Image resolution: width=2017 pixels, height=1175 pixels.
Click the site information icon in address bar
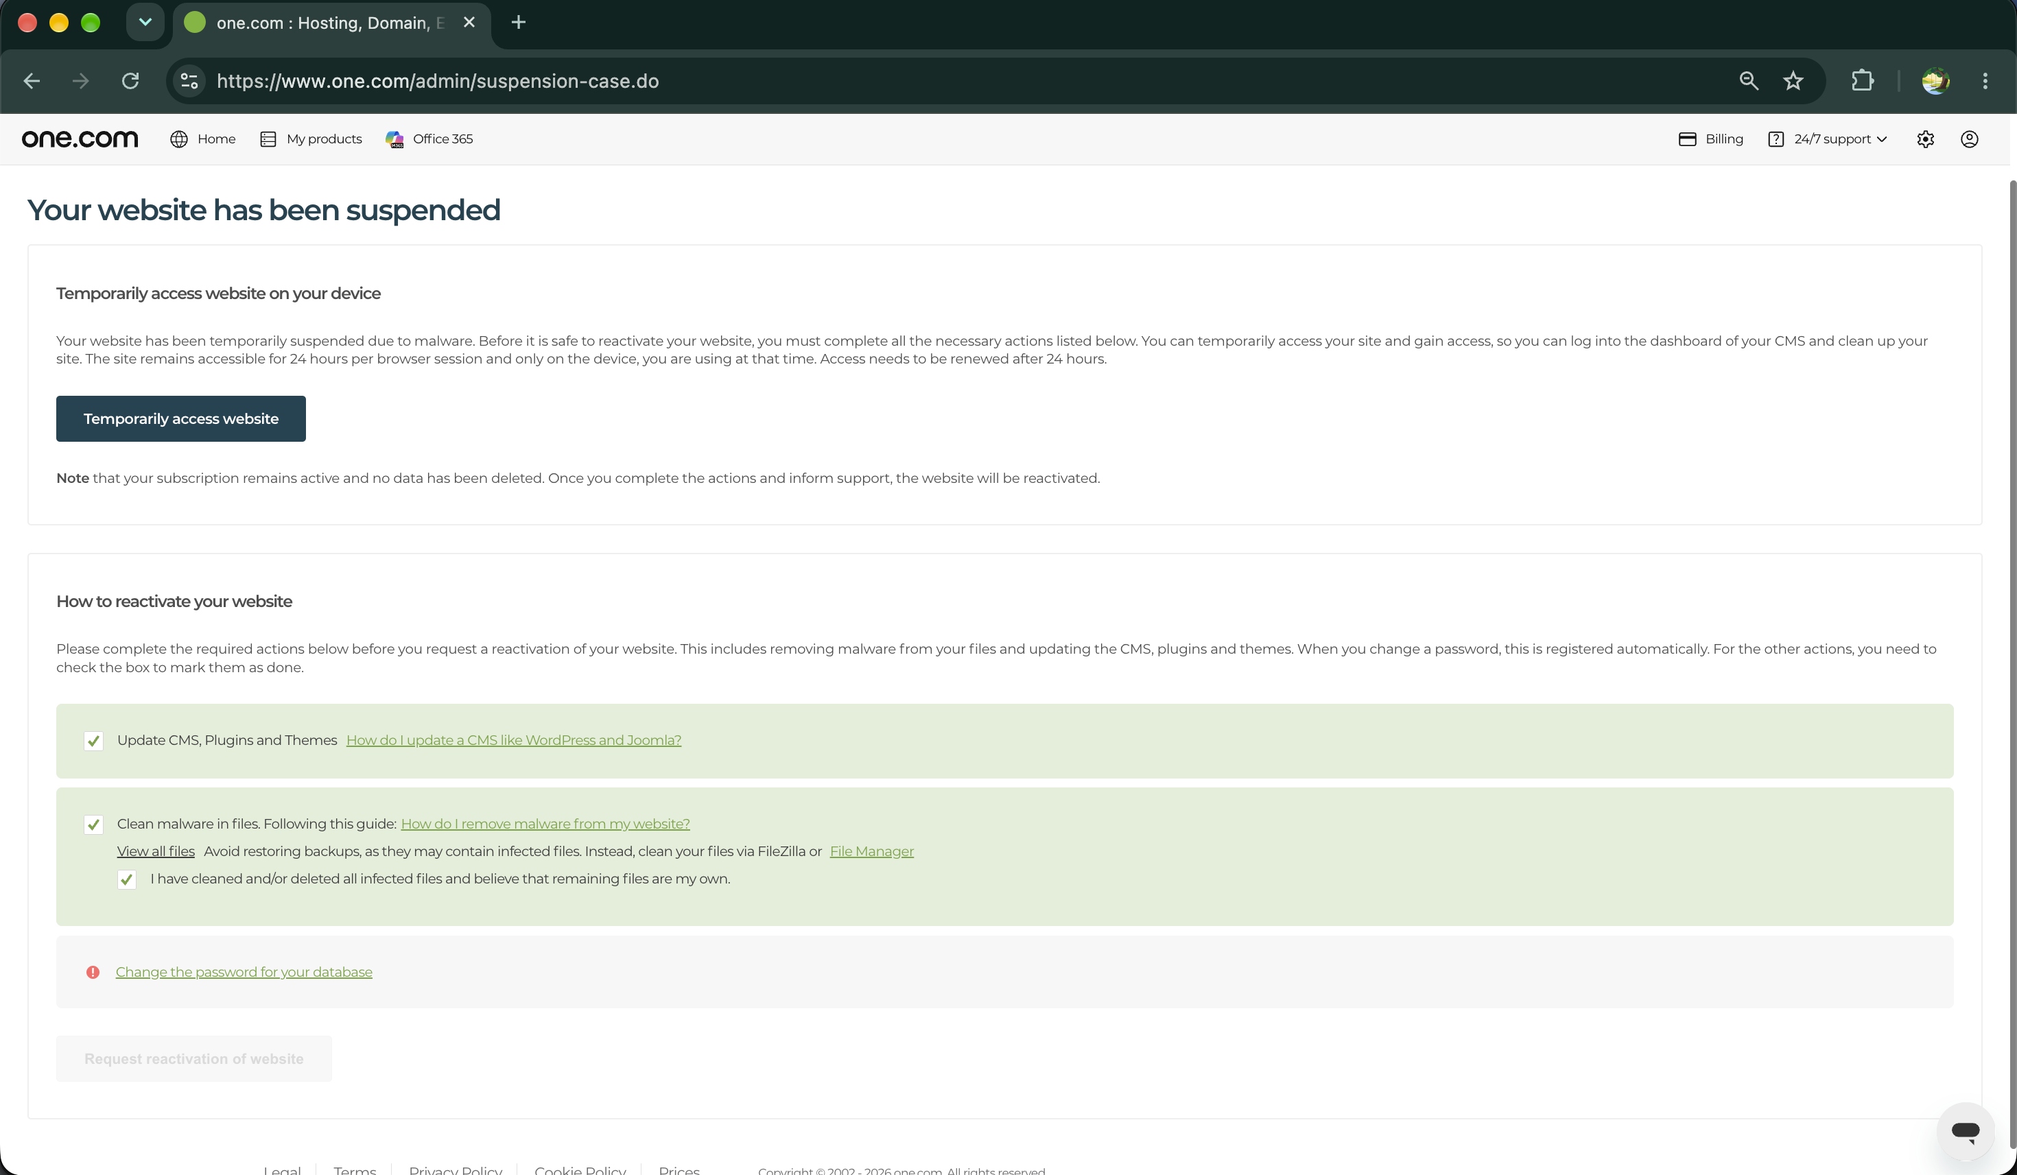(189, 81)
